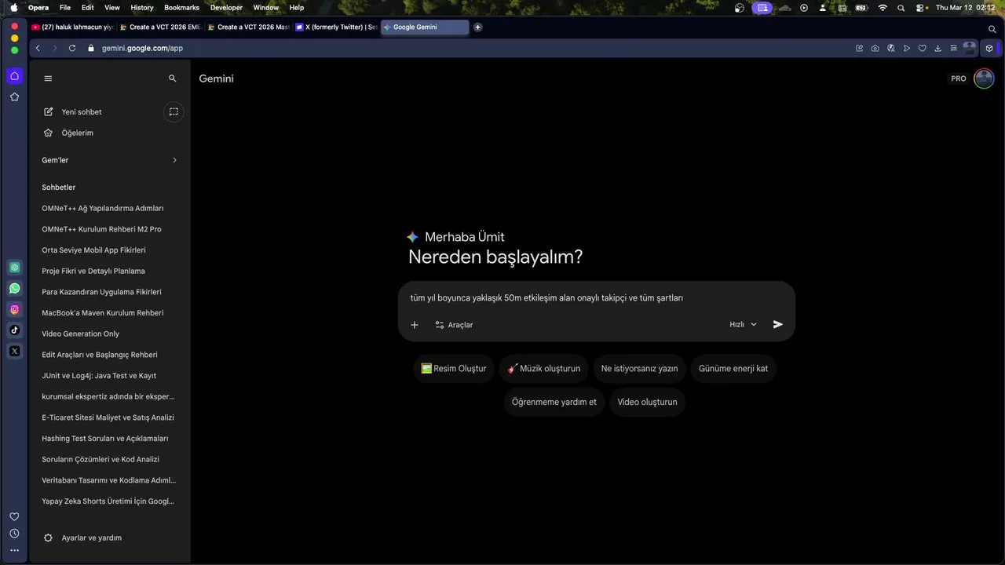Click into the prompt text field
Image resolution: width=1005 pixels, height=565 pixels.
coord(597,298)
